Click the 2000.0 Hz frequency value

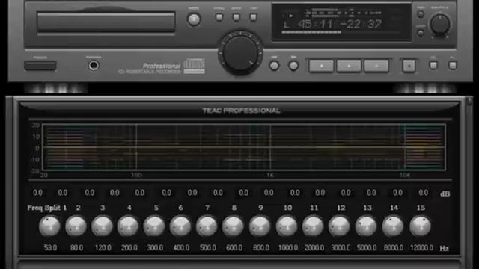click(314, 247)
